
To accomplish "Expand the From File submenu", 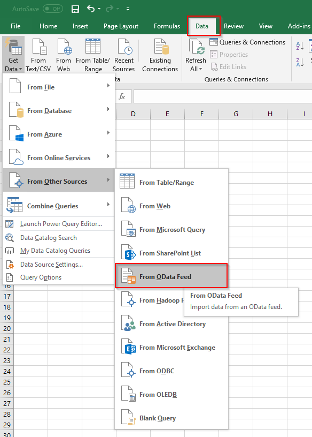I will 59,87.
